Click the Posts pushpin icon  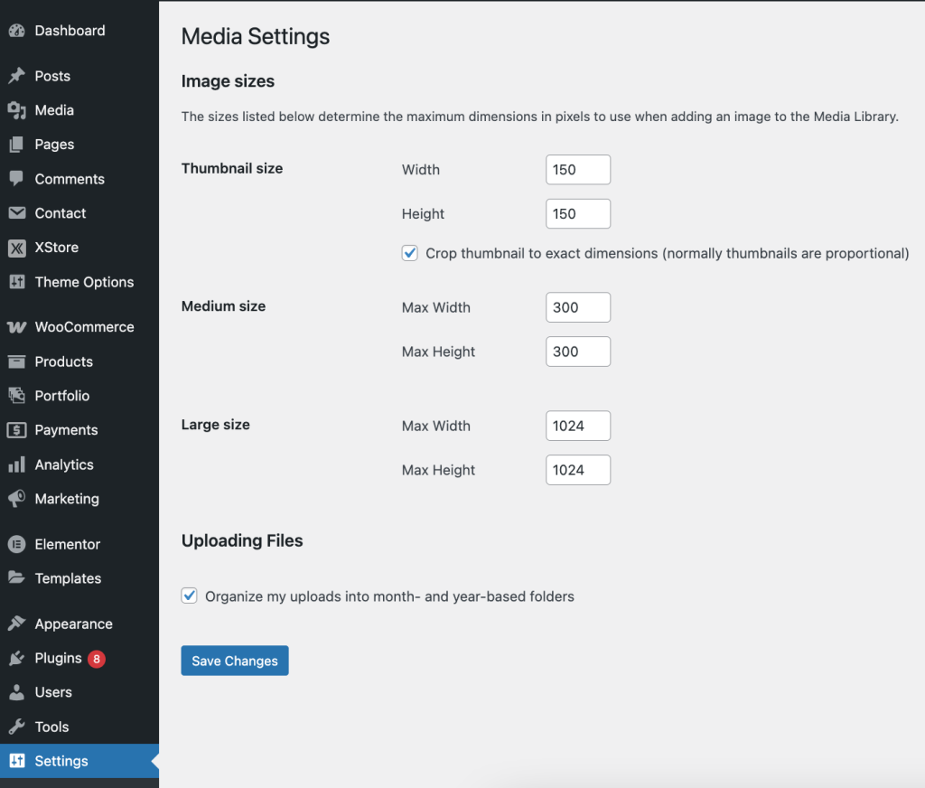(x=16, y=76)
